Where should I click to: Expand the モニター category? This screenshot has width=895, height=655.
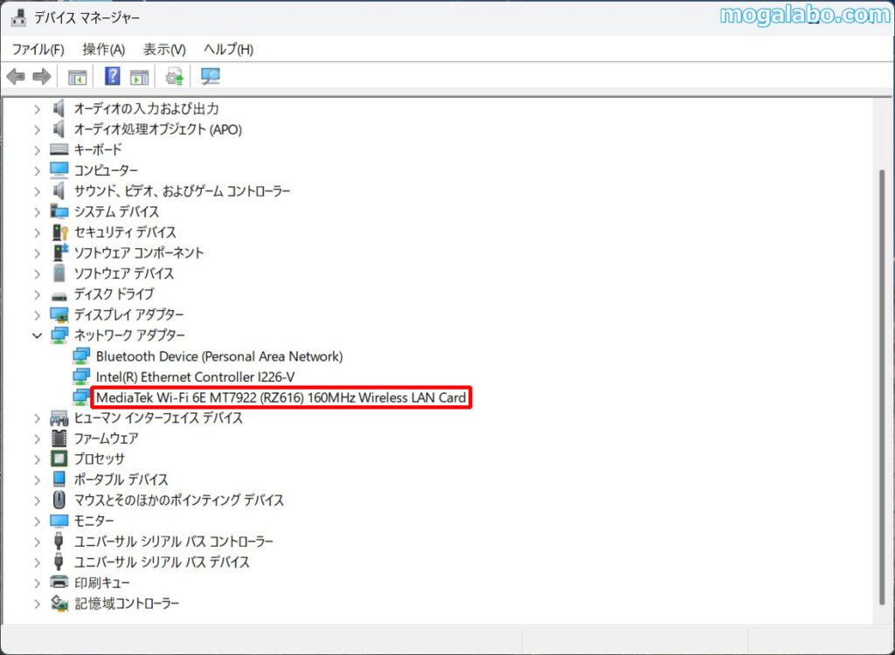37,521
